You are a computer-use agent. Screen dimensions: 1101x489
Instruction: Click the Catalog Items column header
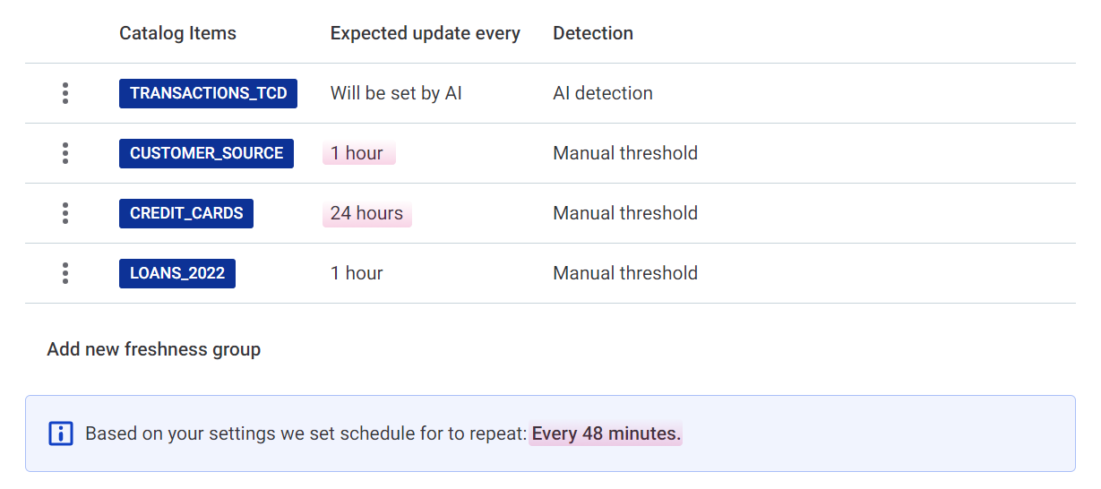point(177,33)
